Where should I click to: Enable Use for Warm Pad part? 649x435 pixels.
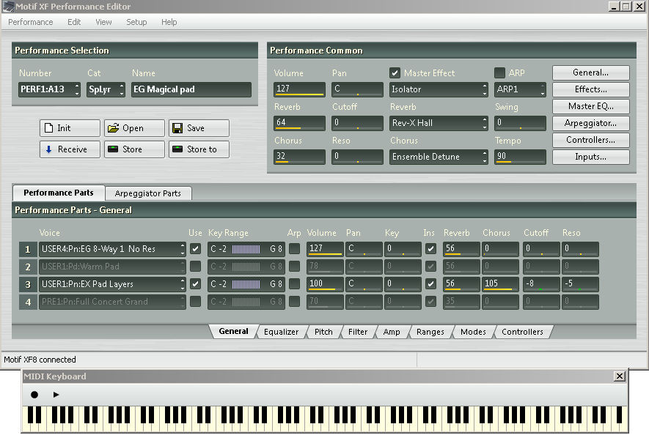point(195,267)
